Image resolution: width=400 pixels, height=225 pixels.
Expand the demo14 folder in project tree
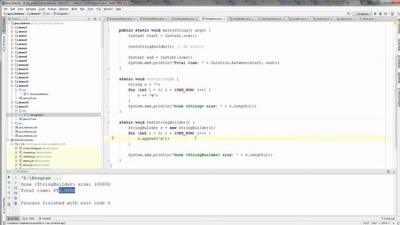coord(12,81)
